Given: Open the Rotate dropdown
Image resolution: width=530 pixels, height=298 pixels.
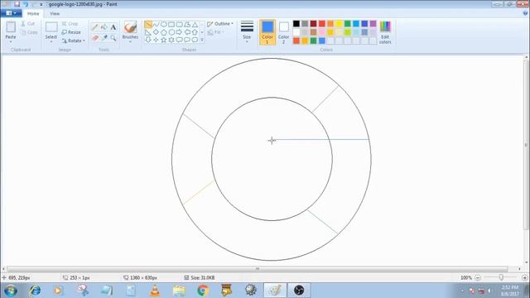Looking at the screenshot, I should tap(73, 41).
